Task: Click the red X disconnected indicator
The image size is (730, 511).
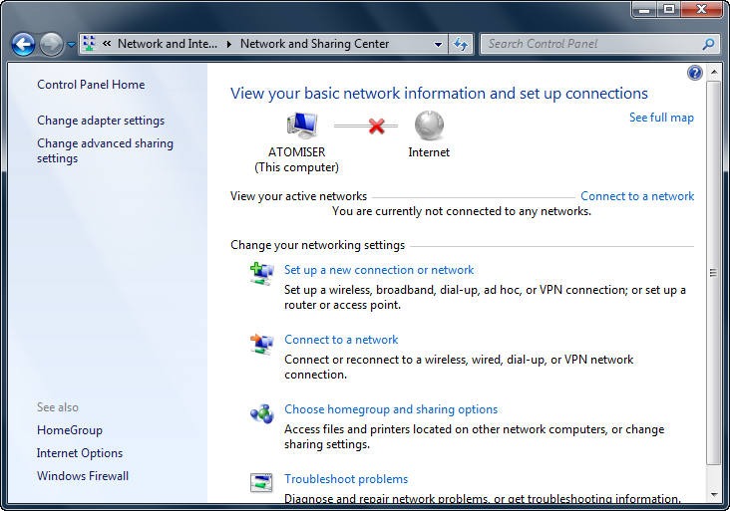Action: pyautogui.click(x=376, y=127)
